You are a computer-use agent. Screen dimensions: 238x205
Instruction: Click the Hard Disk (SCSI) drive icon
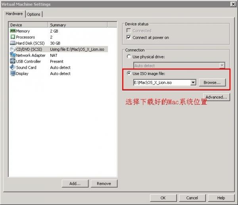coord(13,43)
